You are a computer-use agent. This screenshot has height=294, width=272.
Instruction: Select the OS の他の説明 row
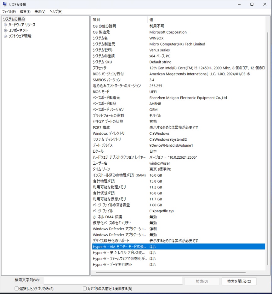pos(178,26)
